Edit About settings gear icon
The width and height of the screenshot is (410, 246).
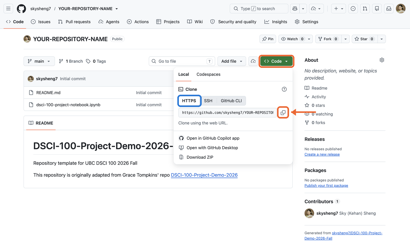coord(382,60)
